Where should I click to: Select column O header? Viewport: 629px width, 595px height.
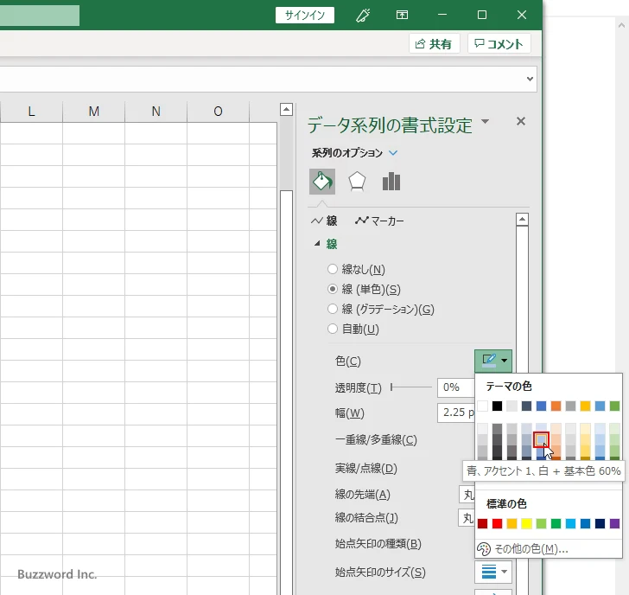pyautogui.click(x=219, y=112)
